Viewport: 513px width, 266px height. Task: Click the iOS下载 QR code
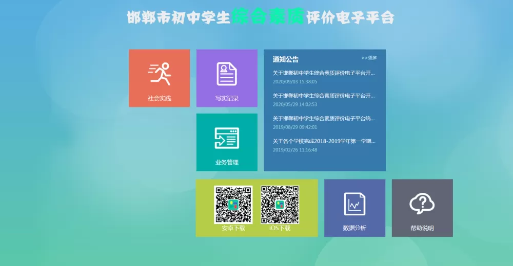[x=280, y=205]
